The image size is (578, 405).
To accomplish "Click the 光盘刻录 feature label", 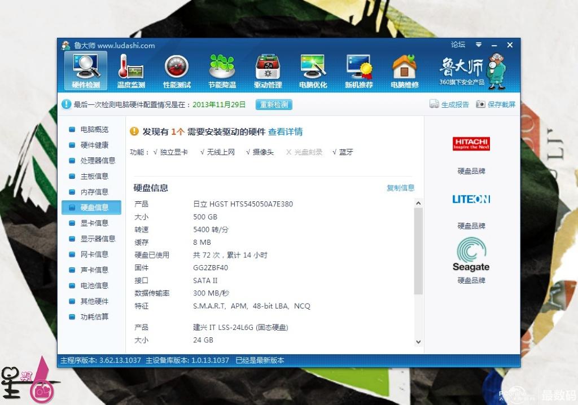I will point(308,152).
